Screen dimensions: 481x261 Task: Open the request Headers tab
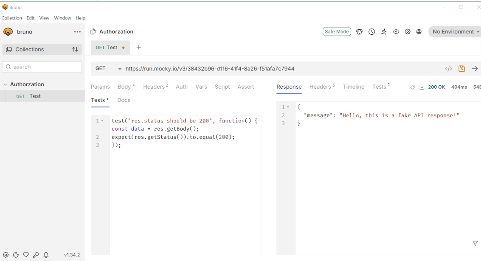(x=155, y=87)
